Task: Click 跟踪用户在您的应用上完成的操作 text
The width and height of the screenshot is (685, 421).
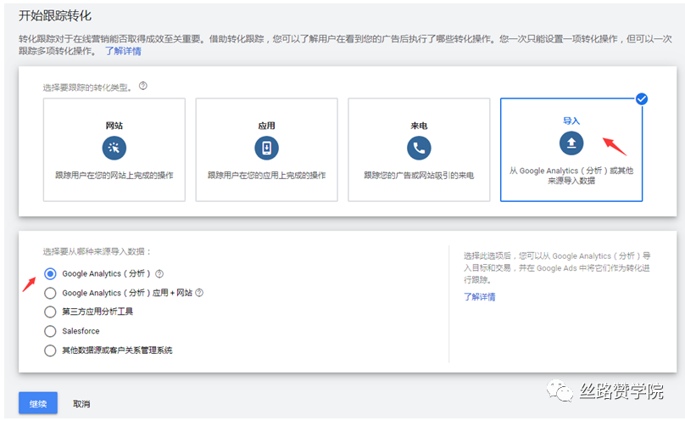Action: click(266, 176)
